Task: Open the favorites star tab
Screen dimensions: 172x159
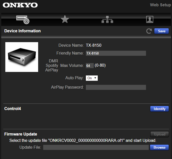Action: [x=65, y=19]
